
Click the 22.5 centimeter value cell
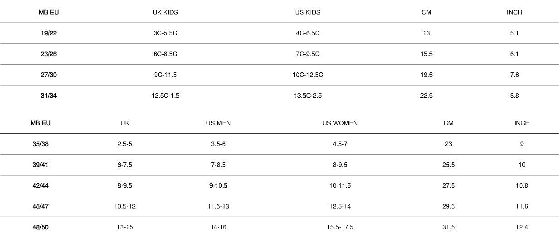[426, 95]
